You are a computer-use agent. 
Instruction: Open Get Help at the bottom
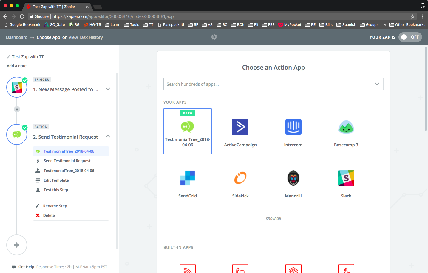tap(26, 267)
